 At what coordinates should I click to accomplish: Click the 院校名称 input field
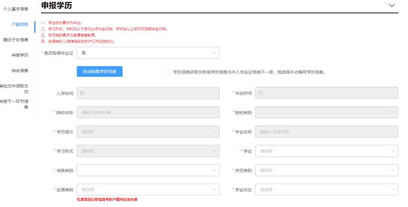(148, 113)
